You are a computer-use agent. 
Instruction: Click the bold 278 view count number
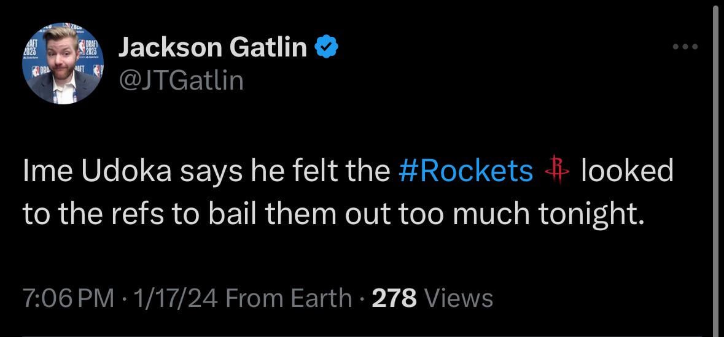[395, 298]
